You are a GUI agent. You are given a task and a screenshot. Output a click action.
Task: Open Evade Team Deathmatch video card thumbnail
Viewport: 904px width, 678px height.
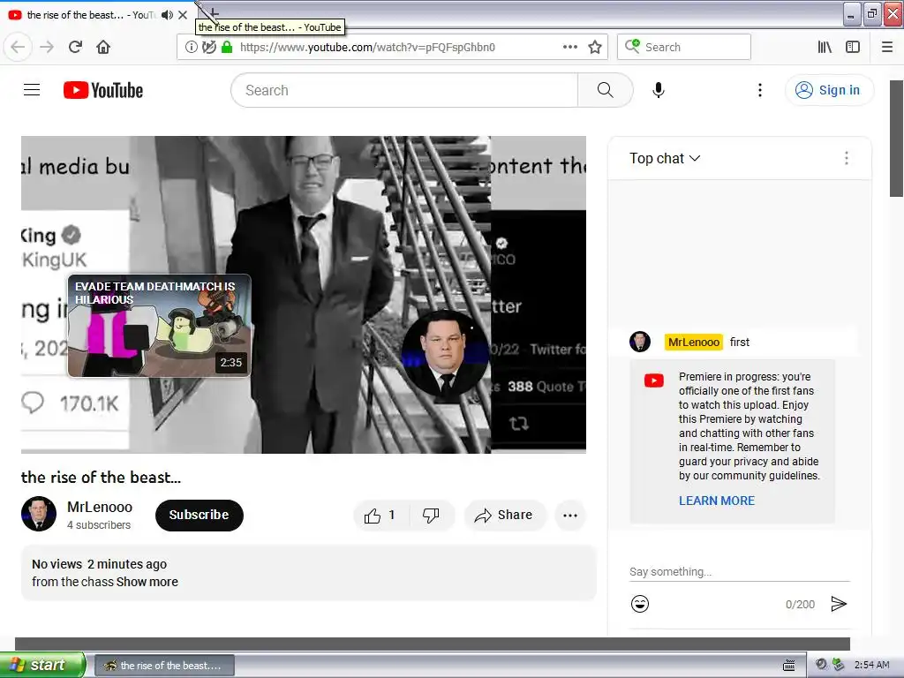(x=159, y=326)
